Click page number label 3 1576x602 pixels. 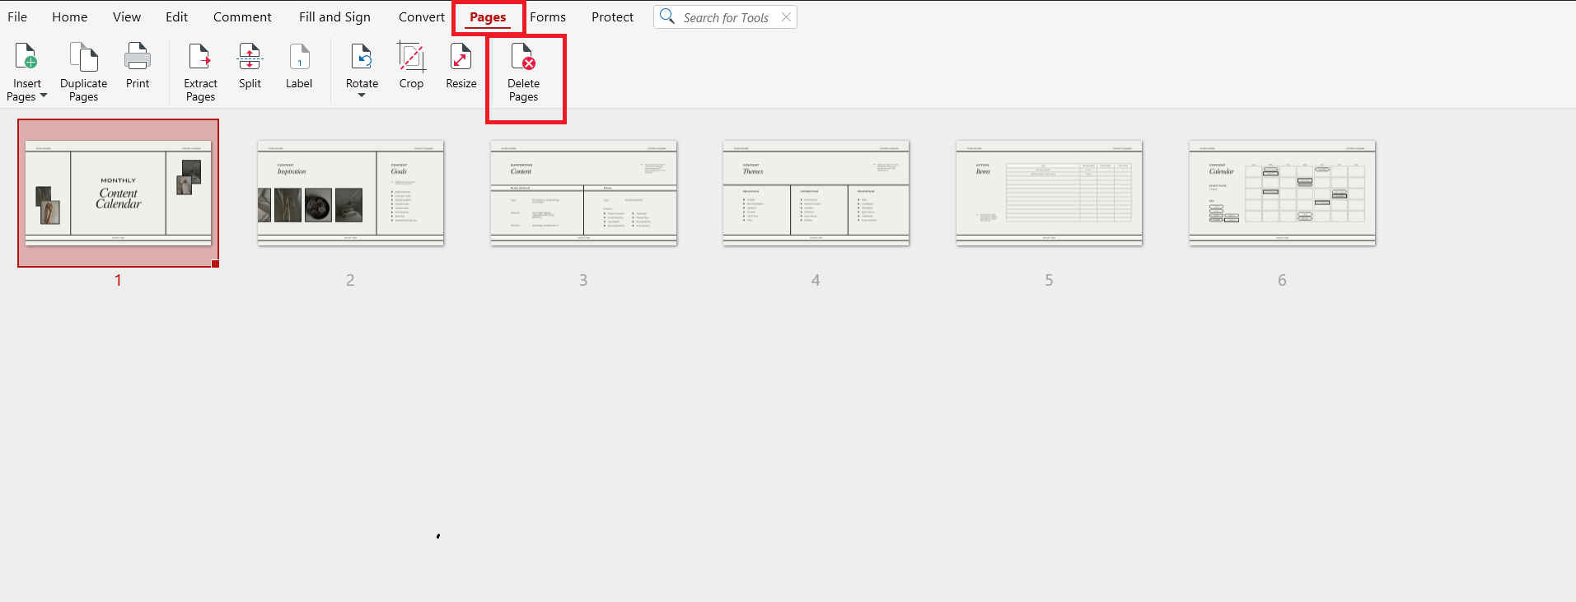point(583,280)
